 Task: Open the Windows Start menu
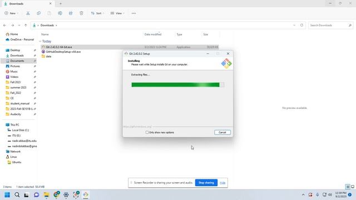click(7, 195)
